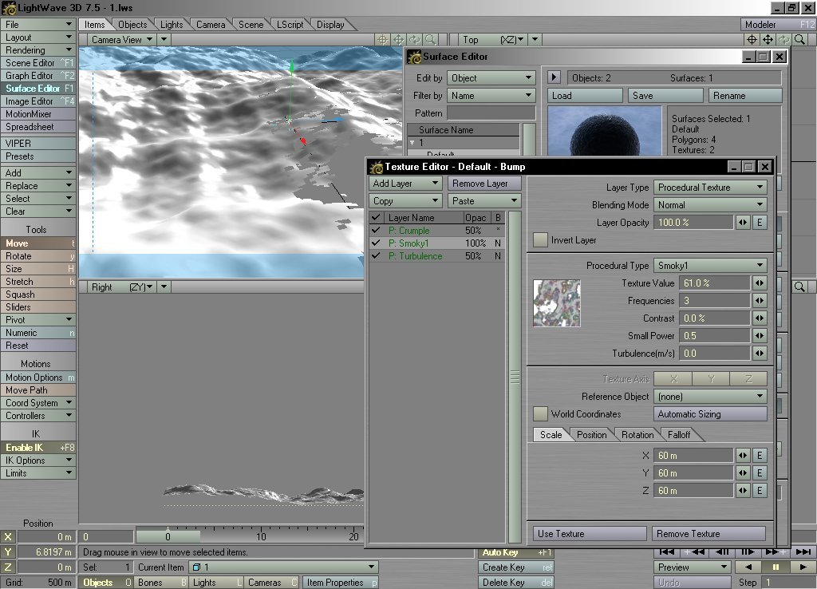Screen dimensions: 817x589
Task: Toggle the Y position lock button
Action: (x=8, y=552)
